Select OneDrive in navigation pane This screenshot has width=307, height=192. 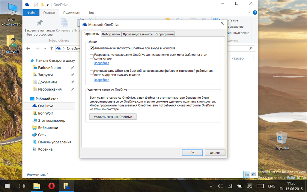[49, 106]
